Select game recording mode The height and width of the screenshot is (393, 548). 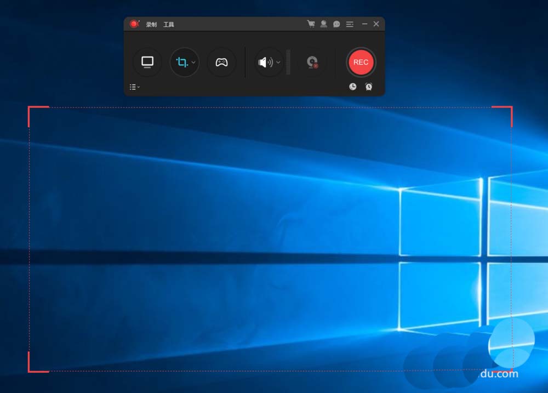(221, 62)
